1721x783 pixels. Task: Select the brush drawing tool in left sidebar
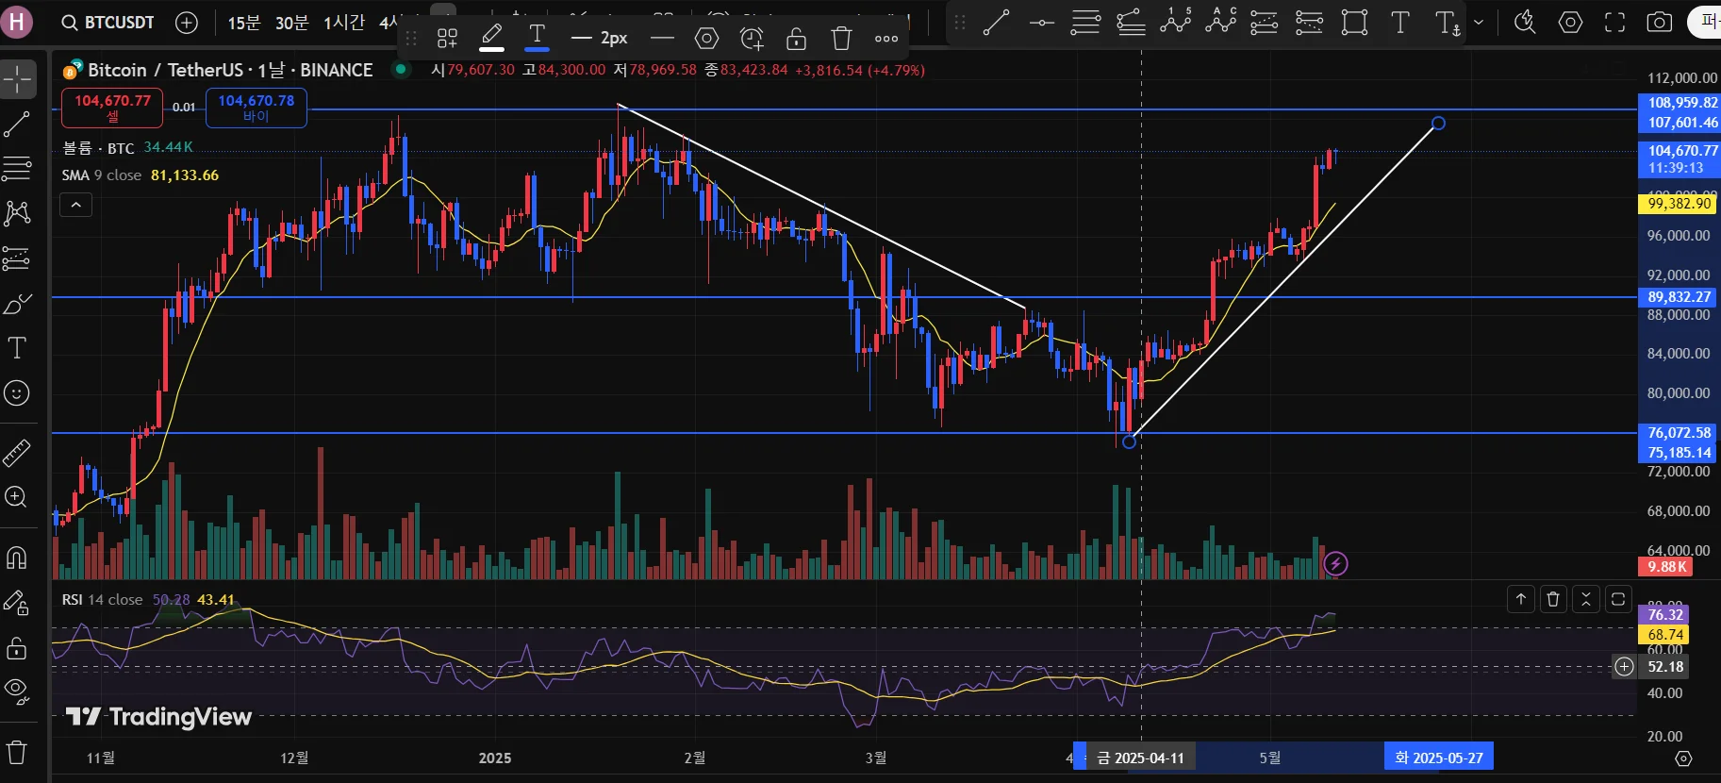pyautogui.click(x=18, y=303)
